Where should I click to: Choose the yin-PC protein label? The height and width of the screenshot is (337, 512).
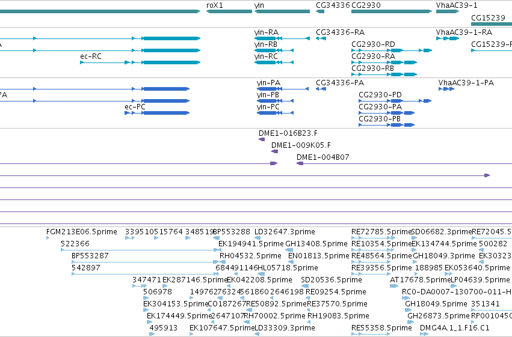tap(268, 107)
